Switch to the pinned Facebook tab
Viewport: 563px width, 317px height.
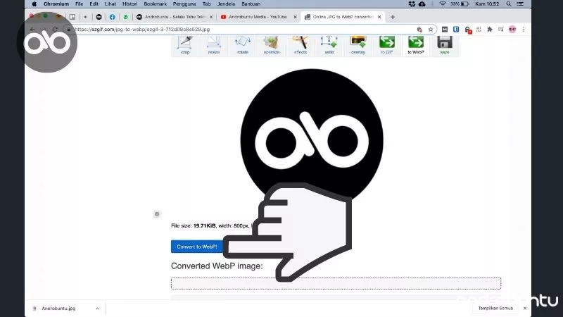(x=112, y=17)
